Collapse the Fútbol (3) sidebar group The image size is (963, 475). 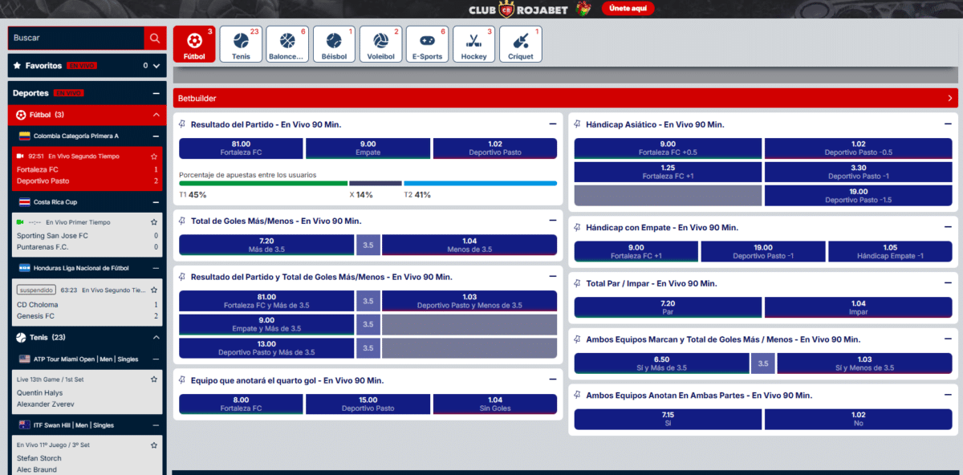156,115
